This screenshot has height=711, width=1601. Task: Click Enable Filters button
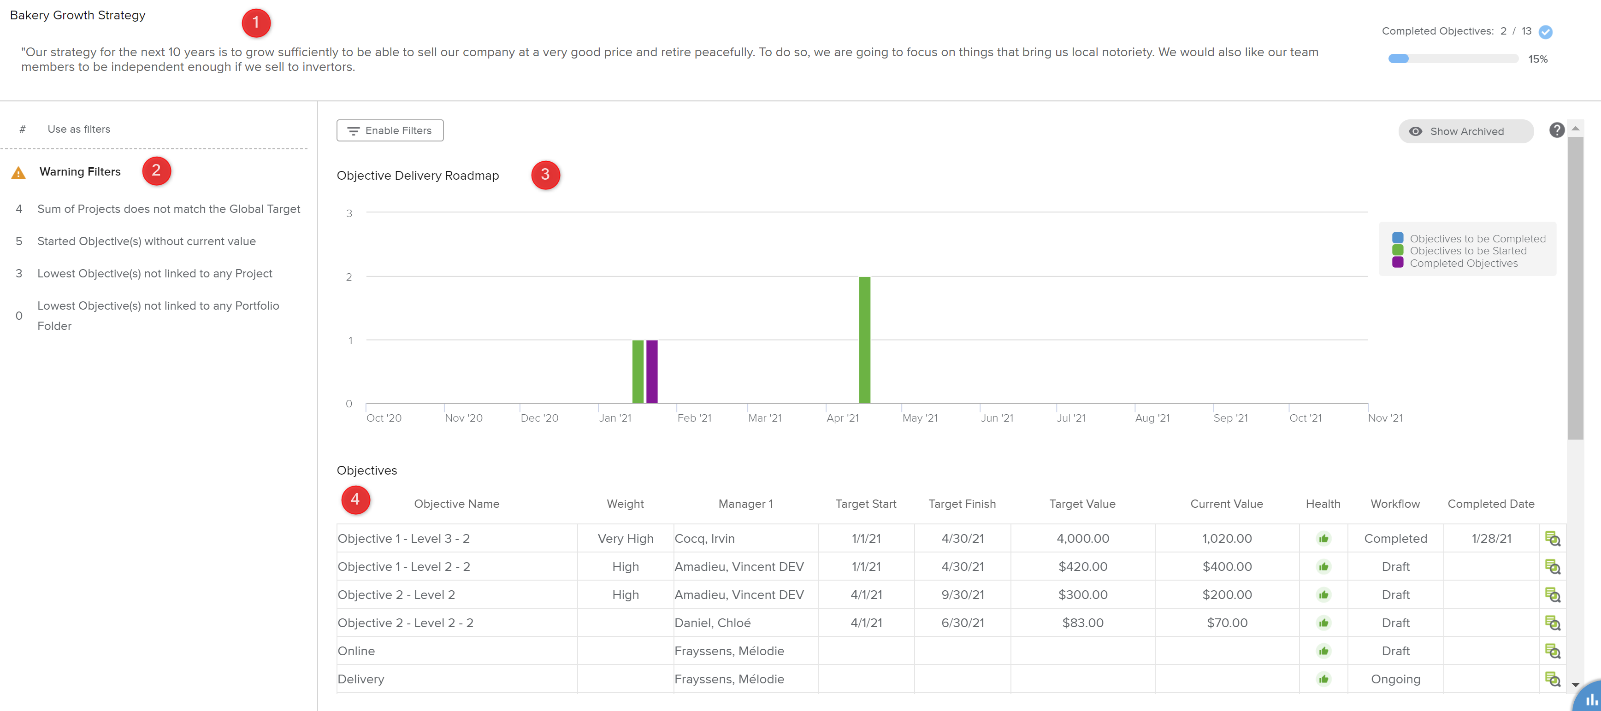pyautogui.click(x=390, y=130)
